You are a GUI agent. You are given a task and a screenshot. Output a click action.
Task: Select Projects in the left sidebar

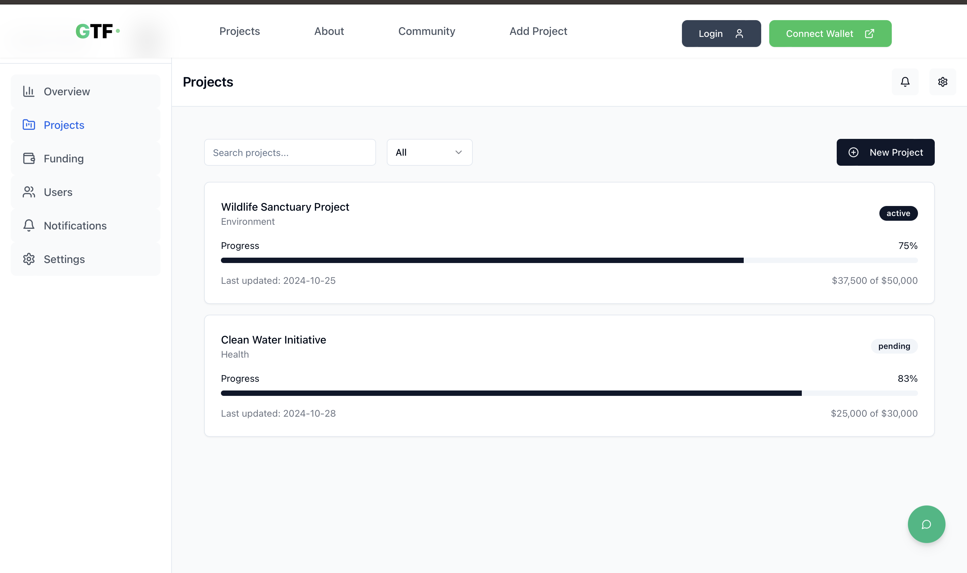tap(64, 125)
